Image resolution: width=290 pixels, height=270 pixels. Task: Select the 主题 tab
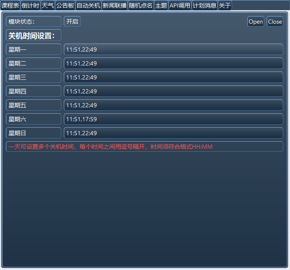point(161,5)
